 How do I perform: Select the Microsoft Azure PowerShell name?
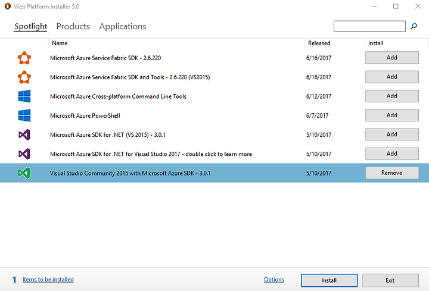pos(85,115)
